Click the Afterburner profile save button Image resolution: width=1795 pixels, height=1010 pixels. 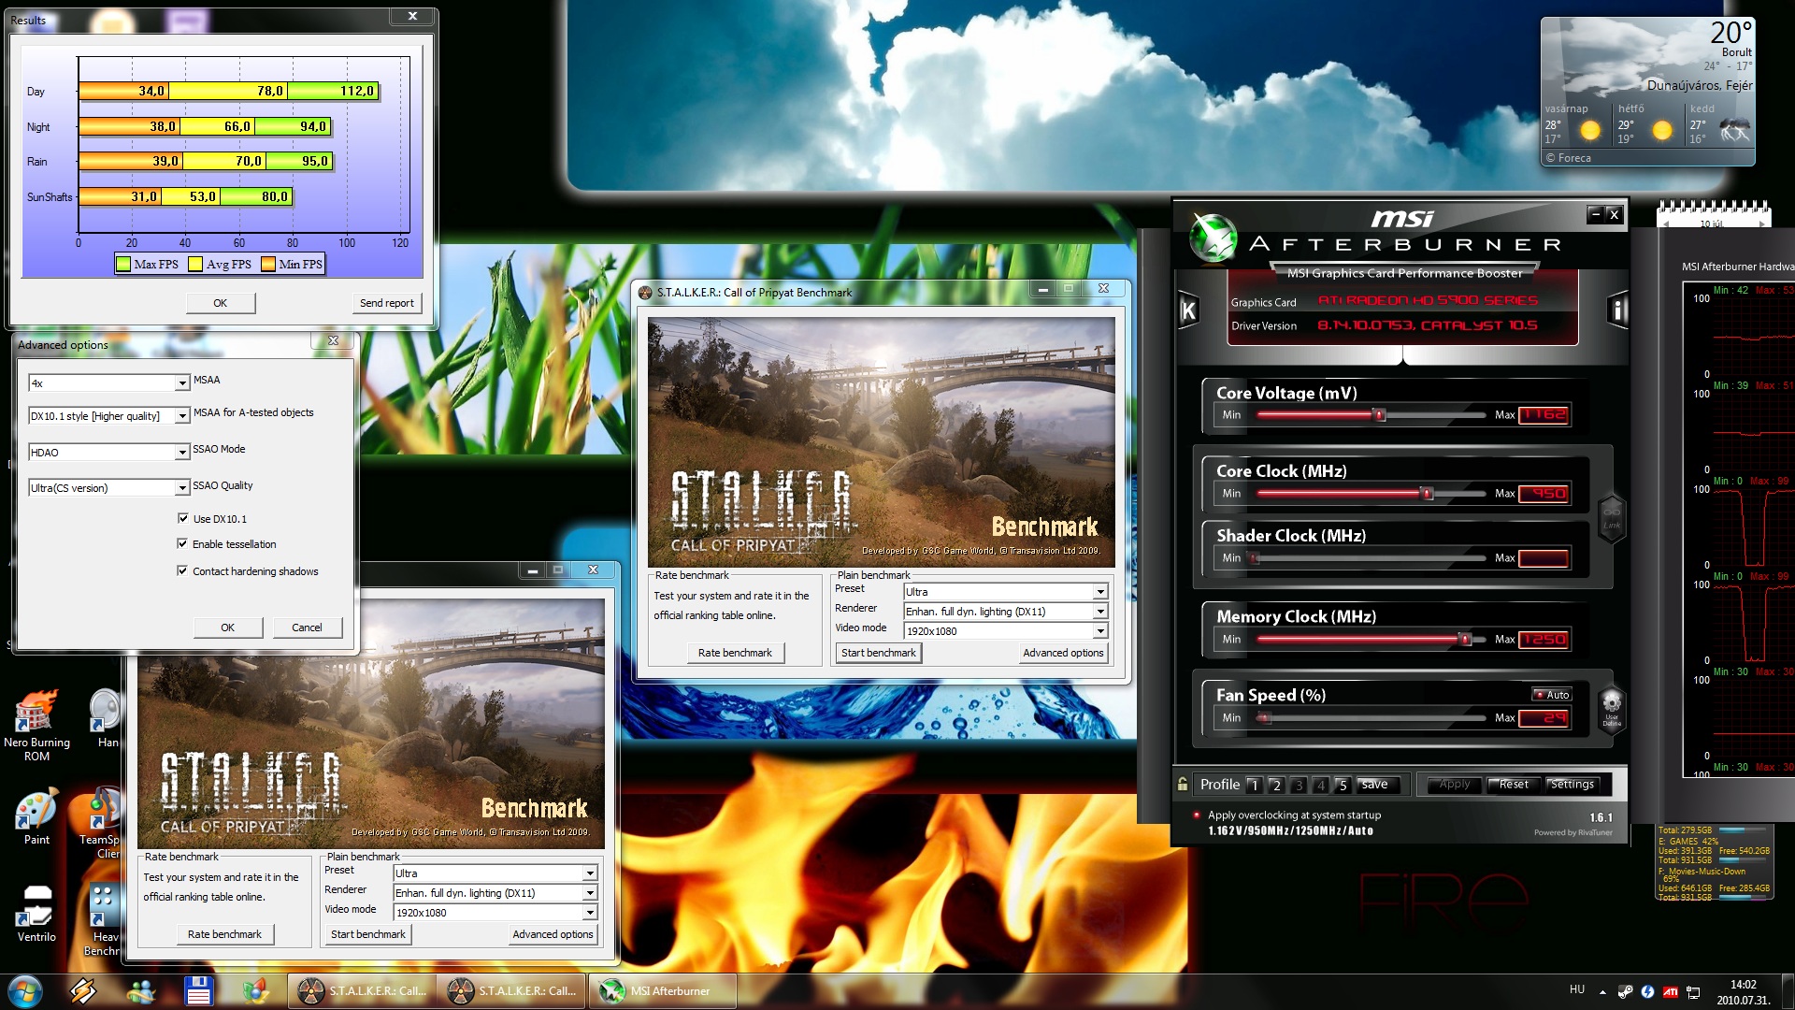(1378, 785)
